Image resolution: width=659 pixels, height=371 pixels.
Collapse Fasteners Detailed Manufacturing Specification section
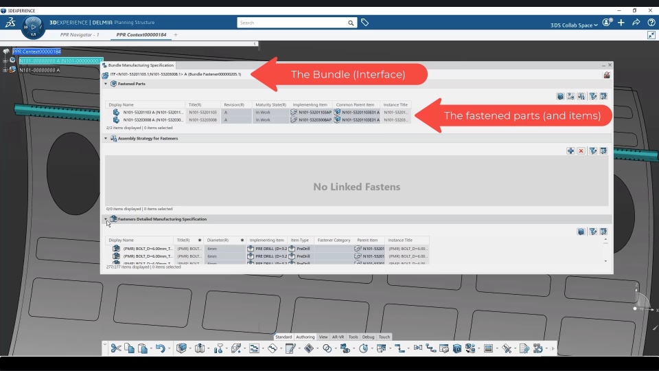pyautogui.click(x=106, y=219)
